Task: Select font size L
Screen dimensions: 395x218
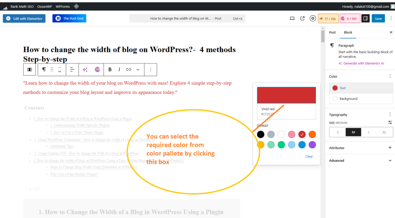Action: tap(369, 132)
